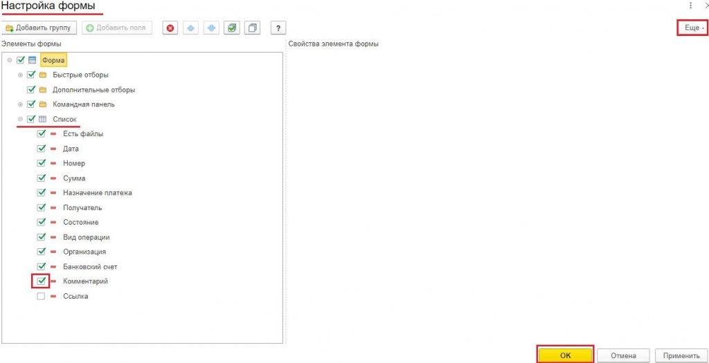Expand the Быстрые отборы group
This screenshot has width=709, height=363.
click(20, 75)
